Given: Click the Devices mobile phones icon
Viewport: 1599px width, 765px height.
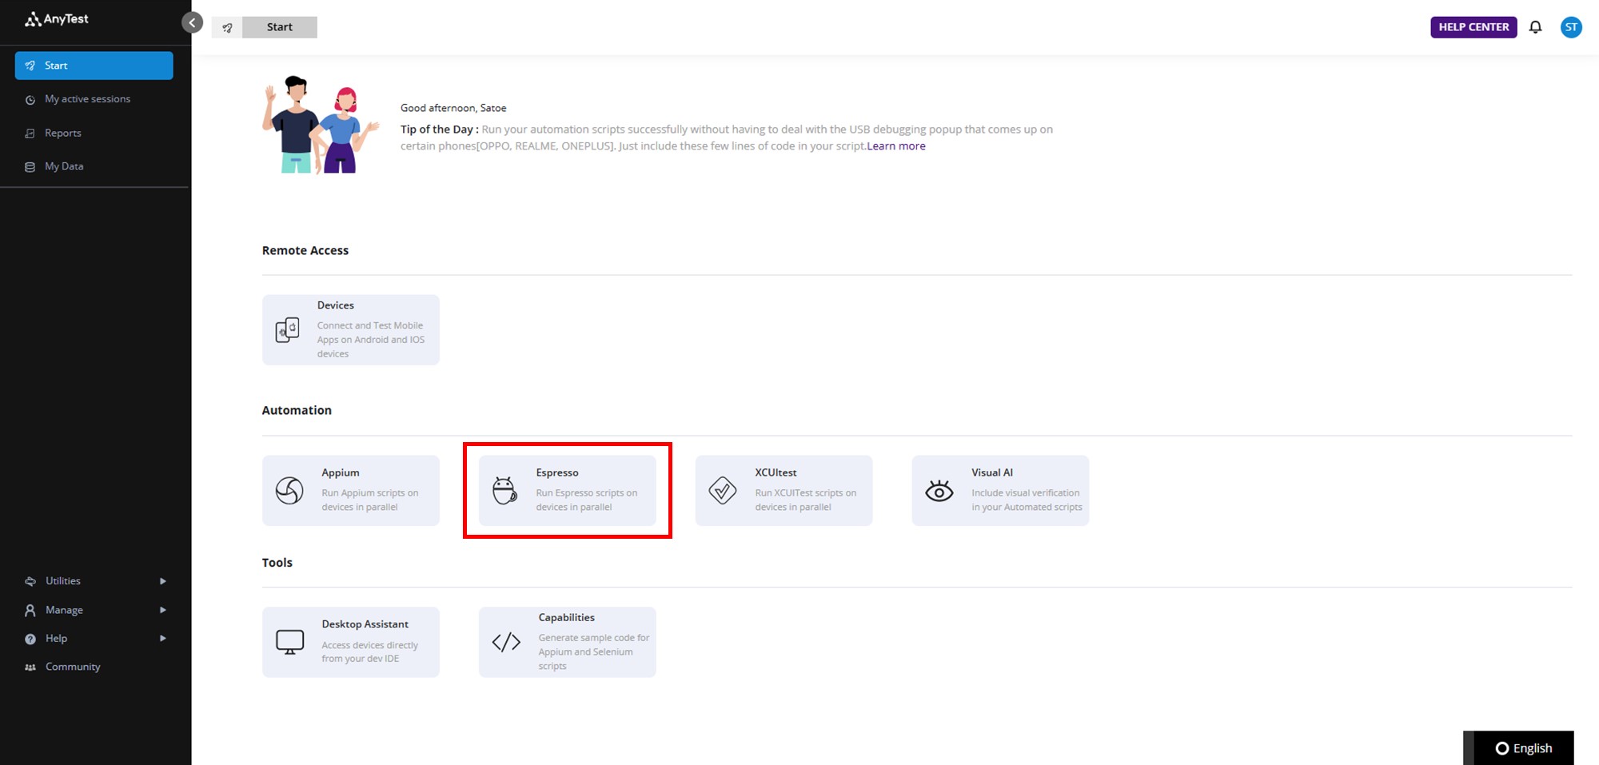Looking at the screenshot, I should click(288, 330).
